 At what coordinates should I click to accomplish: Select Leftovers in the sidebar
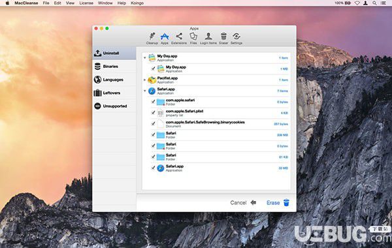tap(114, 93)
